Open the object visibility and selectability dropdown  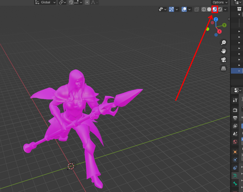162,10
